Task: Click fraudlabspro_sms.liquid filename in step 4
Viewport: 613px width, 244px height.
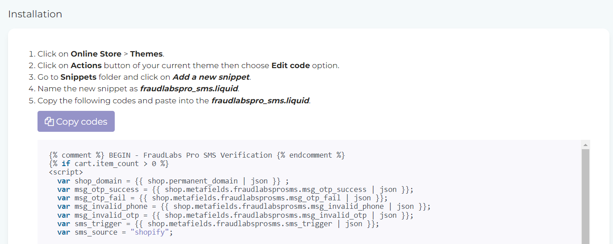Action: (x=189, y=89)
